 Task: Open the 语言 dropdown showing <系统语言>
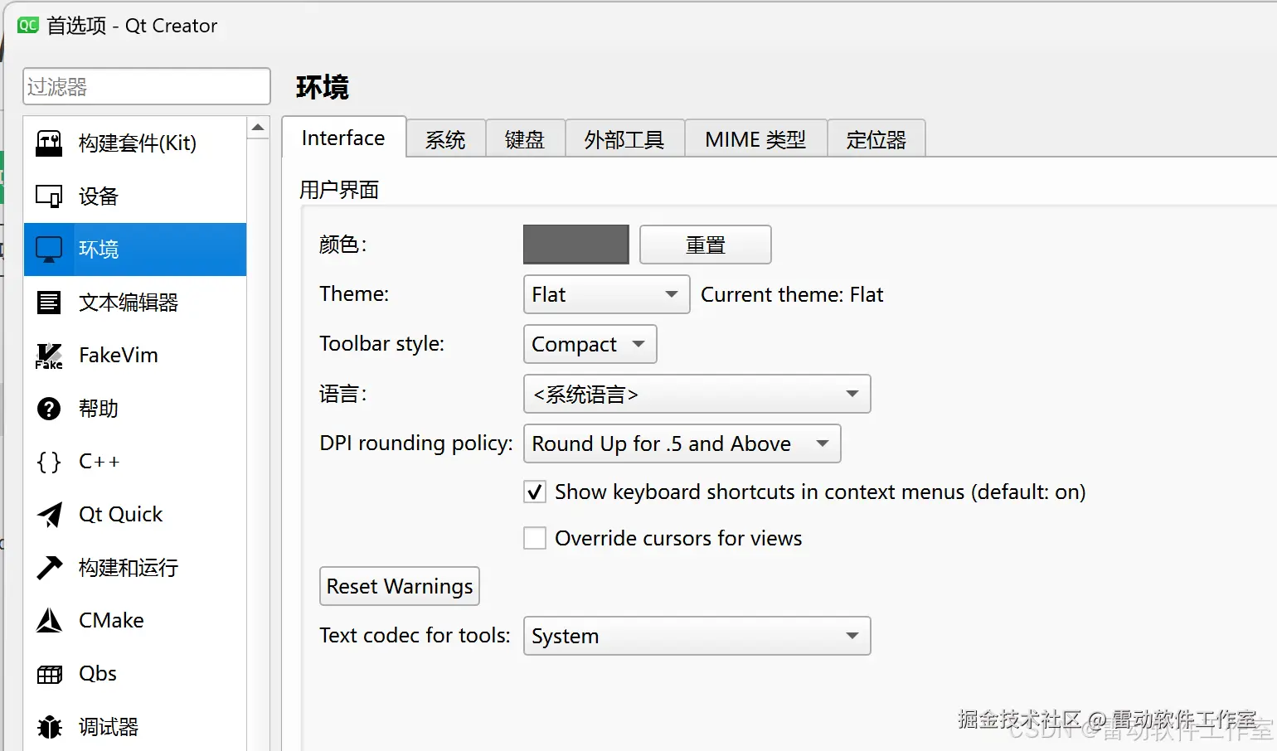(x=697, y=394)
